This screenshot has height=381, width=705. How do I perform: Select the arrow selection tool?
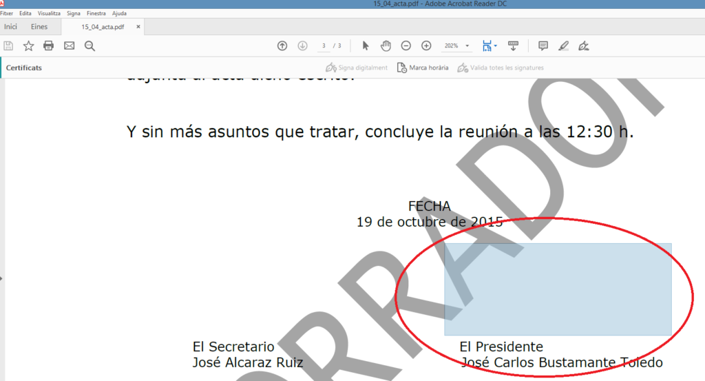[x=366, y=46]
